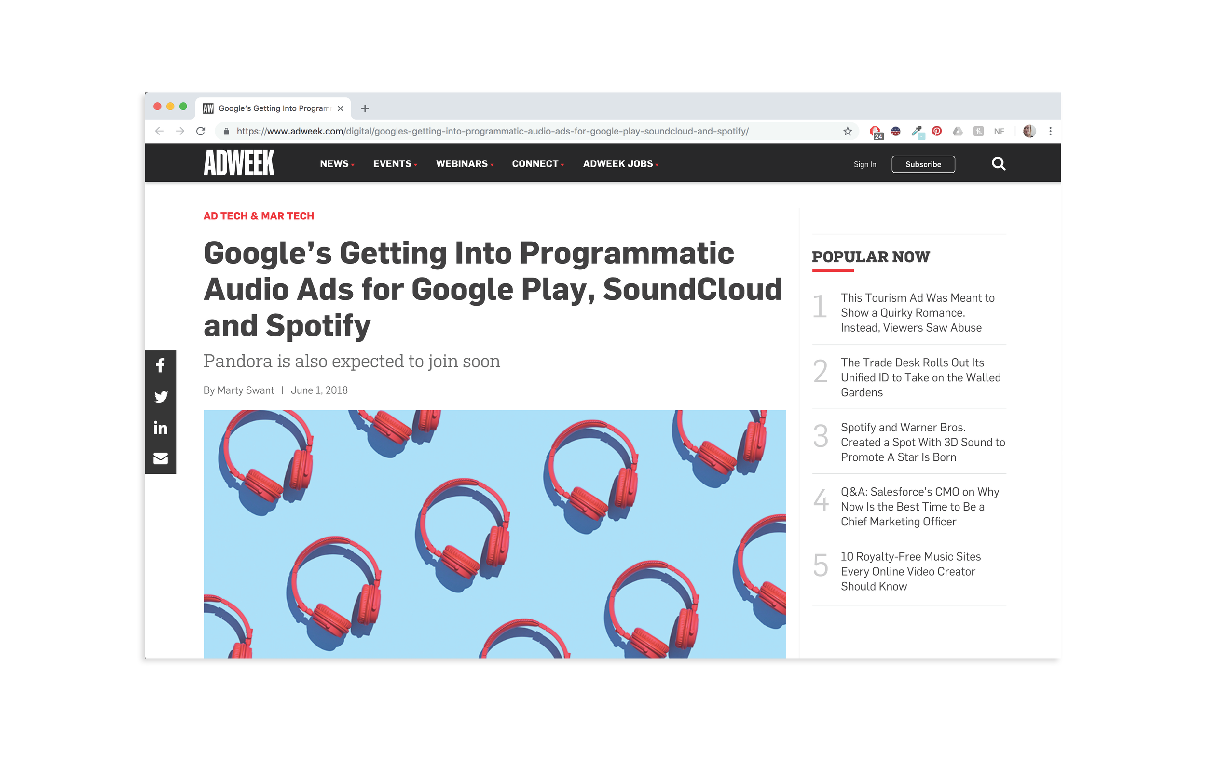This screenshot has width=1206, height=780.
Task: Open author Marty Swant's page
Action: (x=245, y=390)
